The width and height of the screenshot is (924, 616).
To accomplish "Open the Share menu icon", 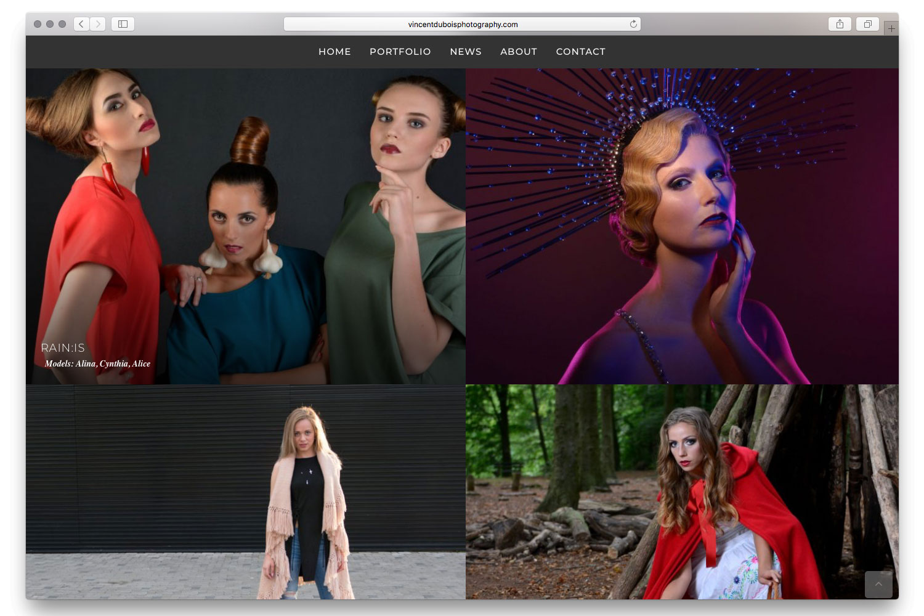I will click(840, 24).
